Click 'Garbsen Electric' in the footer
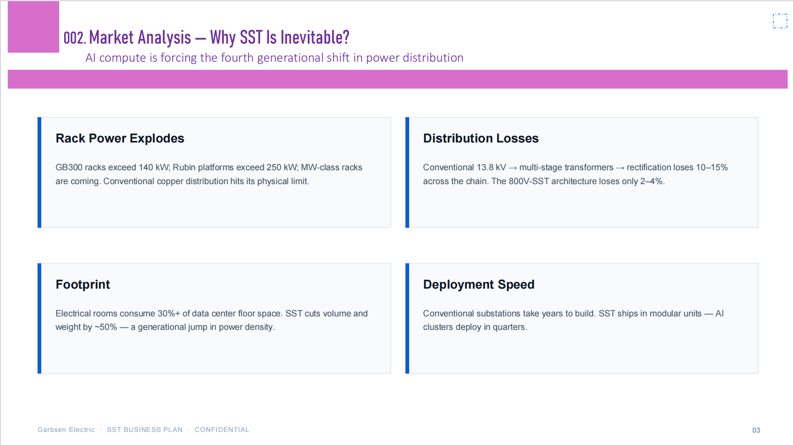 [66, 429]
